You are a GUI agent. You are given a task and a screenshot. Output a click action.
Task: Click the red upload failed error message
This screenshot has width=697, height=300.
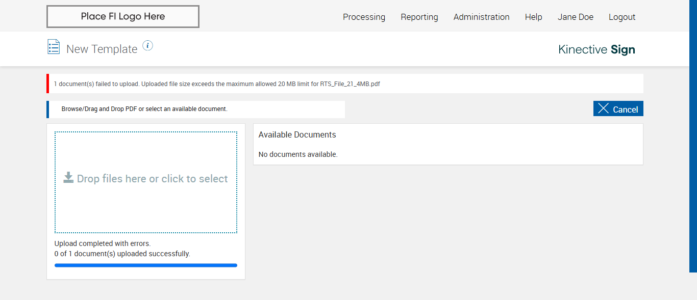point(217,84)
